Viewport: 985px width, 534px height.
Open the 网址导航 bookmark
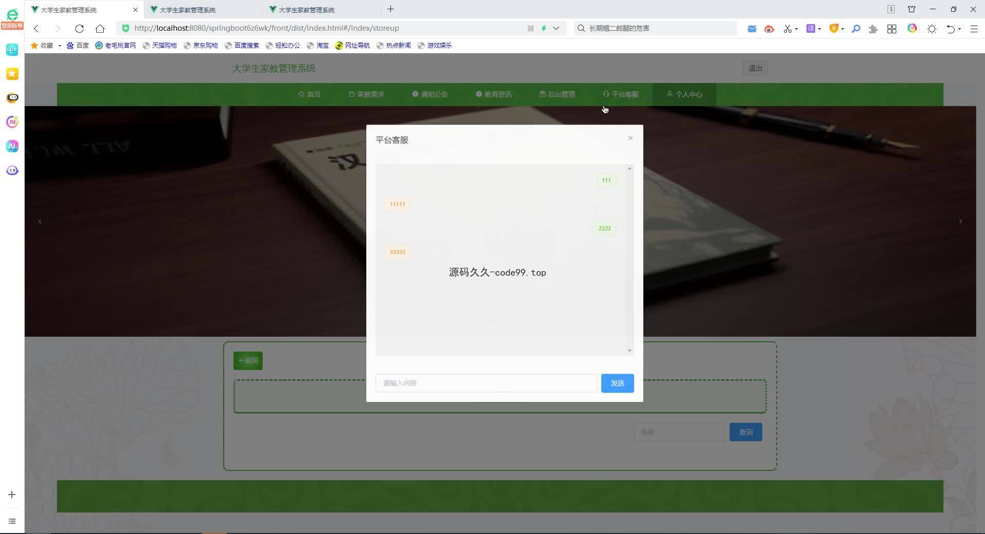(352, 46)
